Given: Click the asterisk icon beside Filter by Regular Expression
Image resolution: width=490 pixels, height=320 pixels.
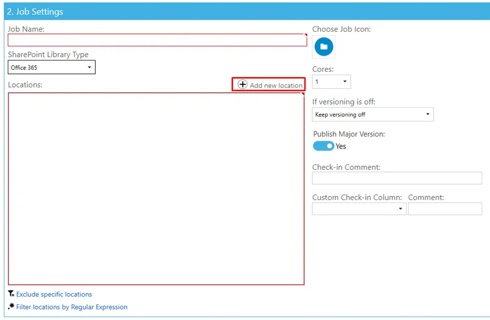Looking at the screenshot, I should tap(11, 306).
